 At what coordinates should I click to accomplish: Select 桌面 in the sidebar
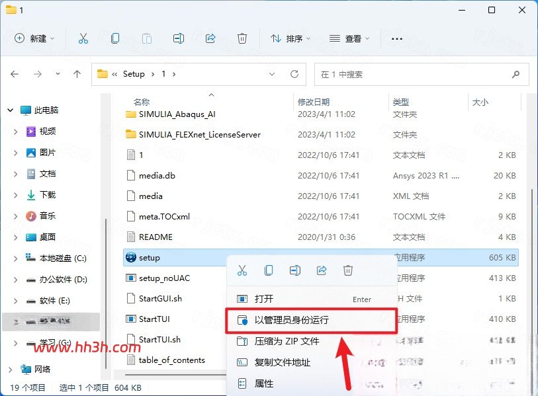pyautogui.click(x=48, y=237)
